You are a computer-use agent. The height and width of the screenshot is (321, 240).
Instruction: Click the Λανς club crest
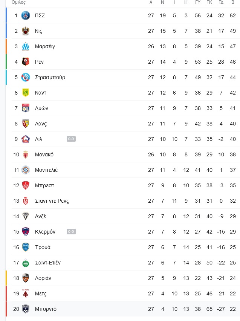point(26,124)
